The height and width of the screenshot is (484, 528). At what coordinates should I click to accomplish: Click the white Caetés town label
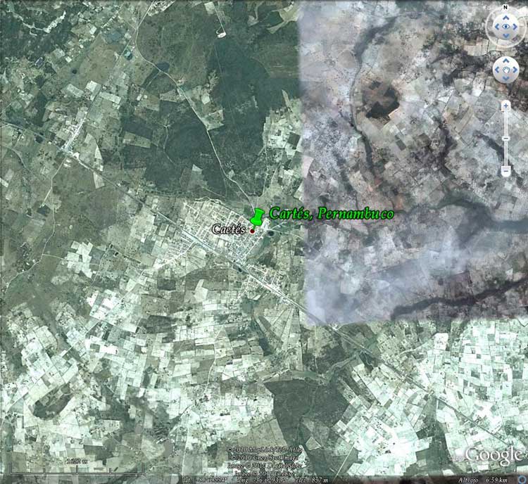pyautogui.click(x=229, y=229)
